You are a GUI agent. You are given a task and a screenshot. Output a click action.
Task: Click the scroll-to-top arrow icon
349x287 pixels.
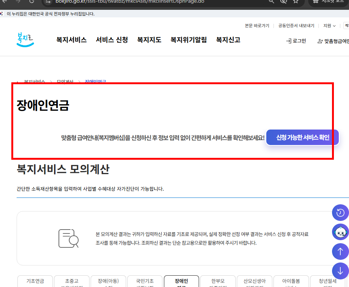341,251
